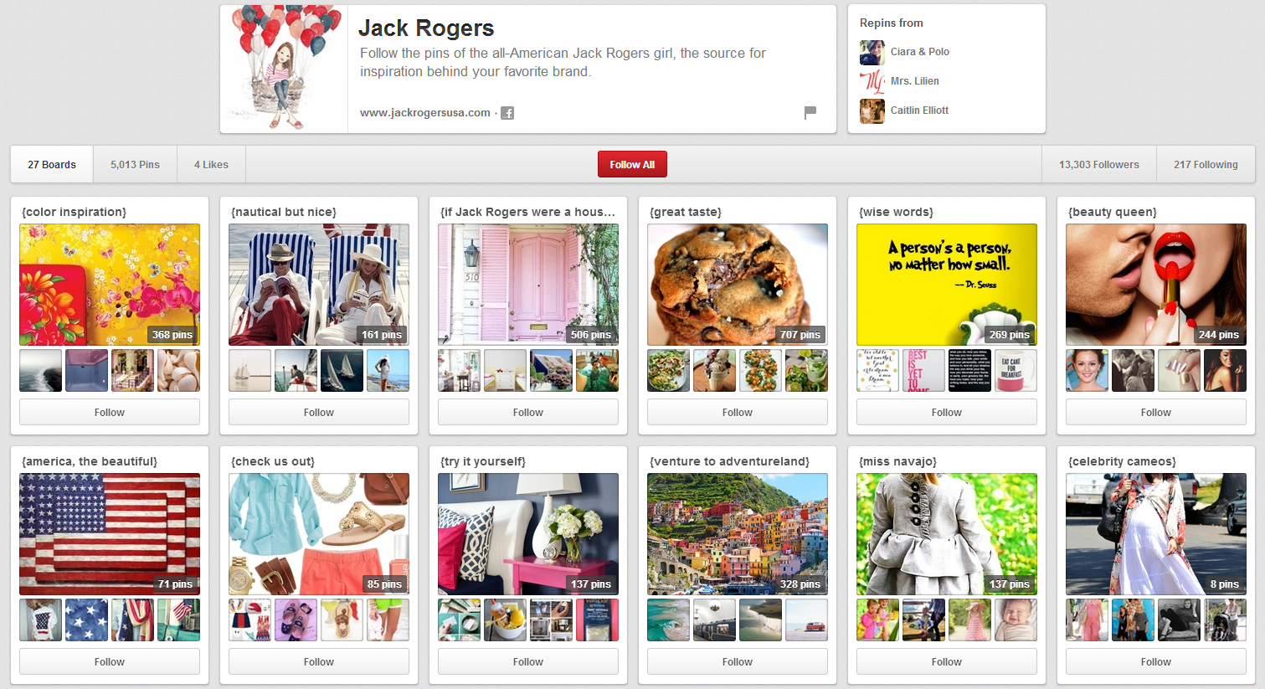Click the 368 pins count label
Image resolution: width=1265 pixels, height=689 pixels.
[x=172, y=335]
